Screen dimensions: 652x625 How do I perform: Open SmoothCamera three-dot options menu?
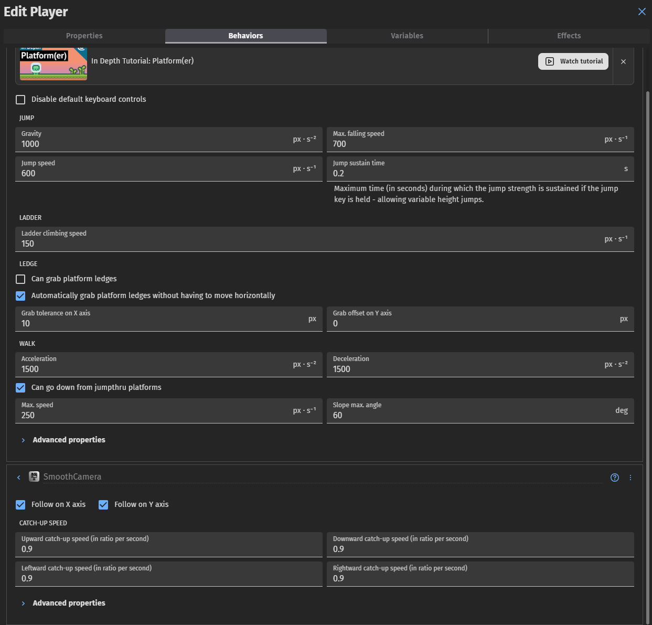[630, 478]
